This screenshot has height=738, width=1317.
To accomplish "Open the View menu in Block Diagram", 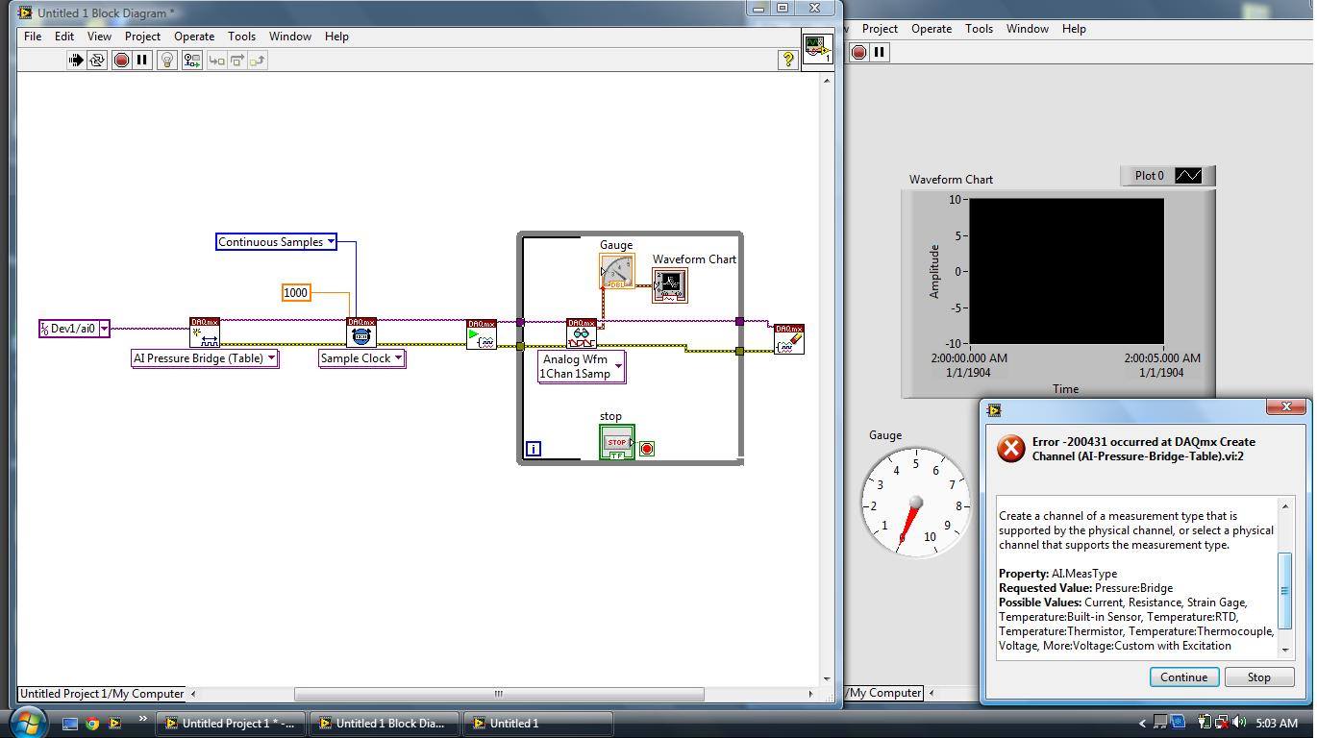I will pyautogui.click(x=99, y=37).
